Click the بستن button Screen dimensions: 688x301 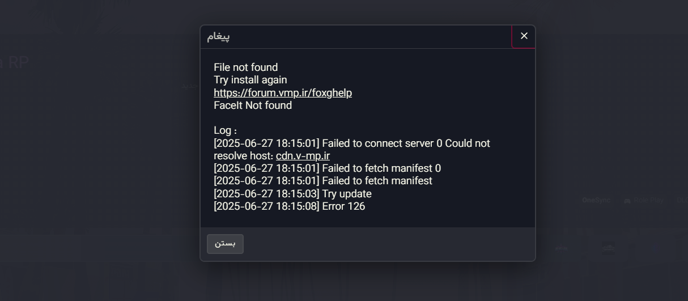click(225, 244)
